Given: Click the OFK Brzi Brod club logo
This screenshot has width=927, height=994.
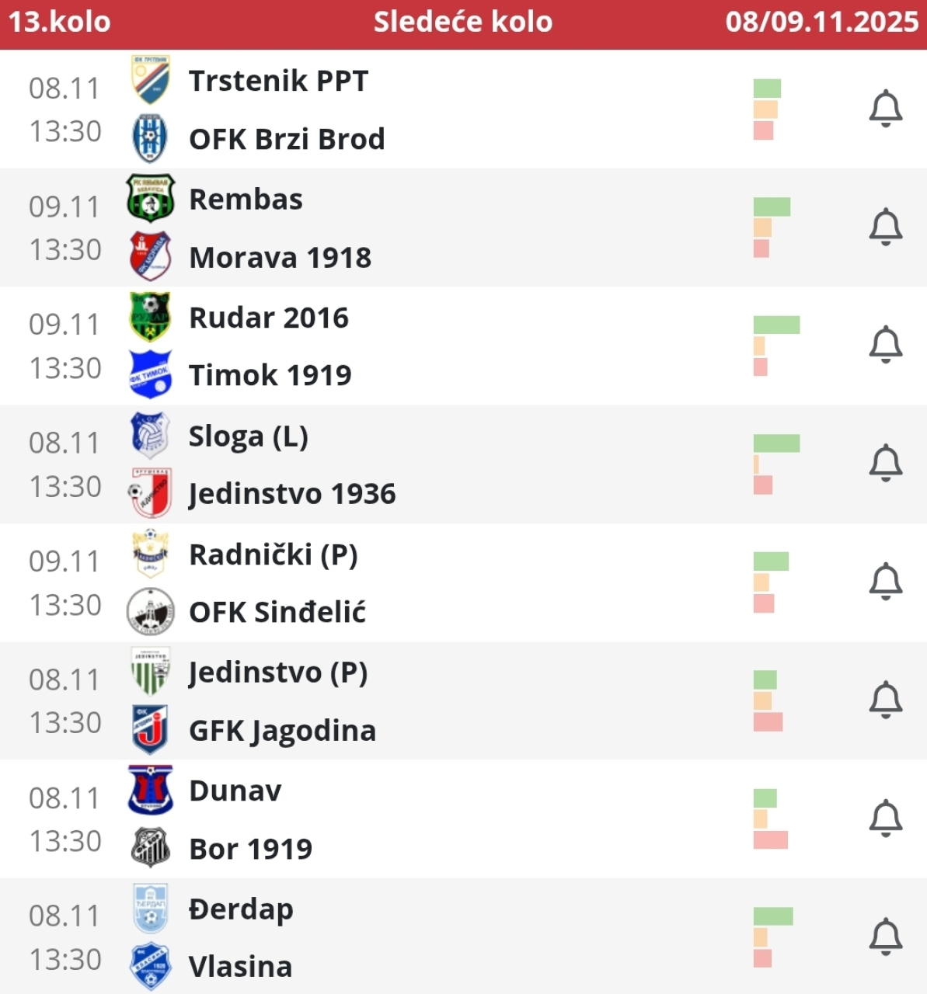Looking at the screenshot, I should click(150, 138).
